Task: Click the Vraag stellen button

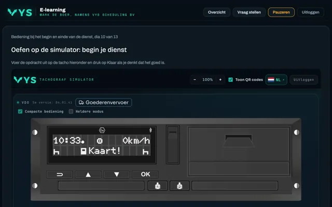Action: click(249, 12)
